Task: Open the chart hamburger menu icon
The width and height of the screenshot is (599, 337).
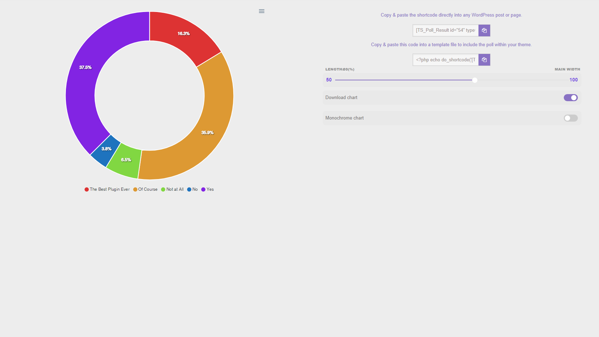Action: [x=261, y=11]
